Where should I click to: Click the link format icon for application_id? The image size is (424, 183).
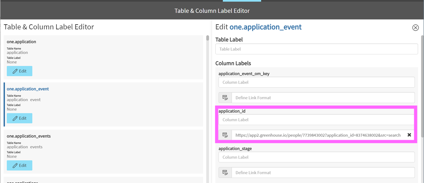[x=225, y=135]
